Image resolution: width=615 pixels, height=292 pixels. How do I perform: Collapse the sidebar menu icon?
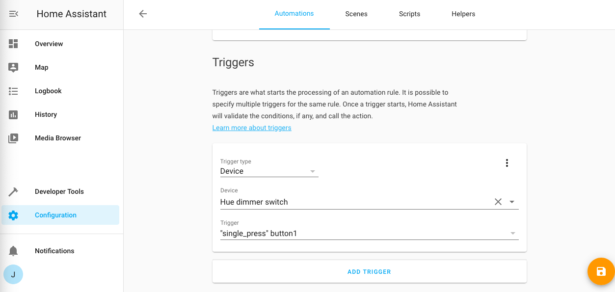(x=14, y=14)
